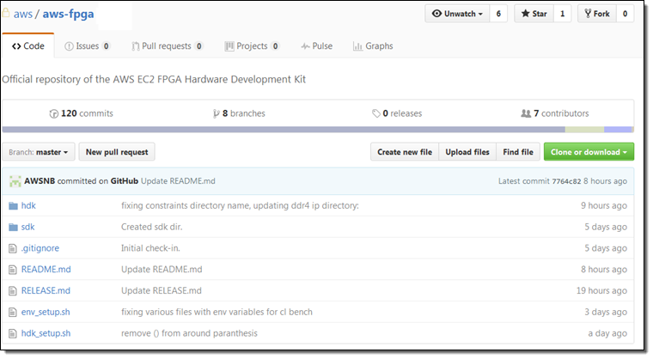
Task: Click the hdk folder icon
Action: tap(13, 206)
